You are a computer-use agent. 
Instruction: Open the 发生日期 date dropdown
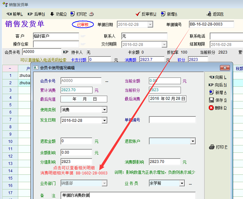104,120
